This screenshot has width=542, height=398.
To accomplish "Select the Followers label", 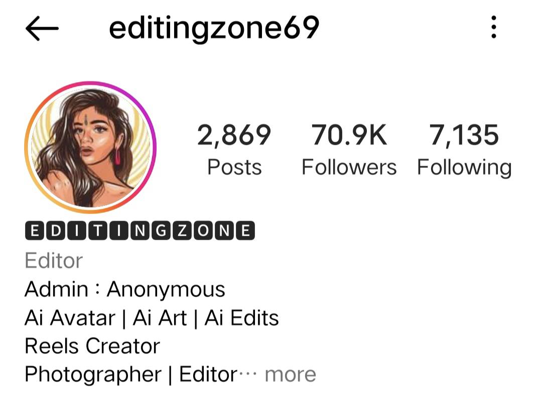I will click(x=349, y=167).
